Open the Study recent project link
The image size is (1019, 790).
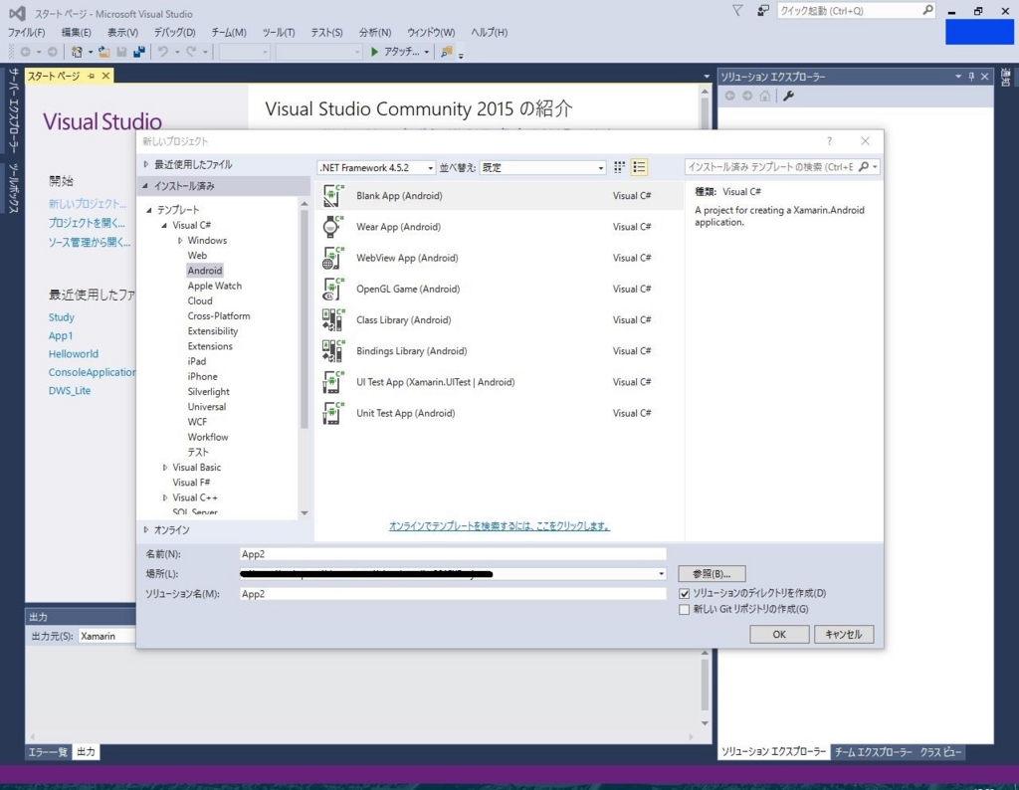pyautogui.click(x=61, y=317)
